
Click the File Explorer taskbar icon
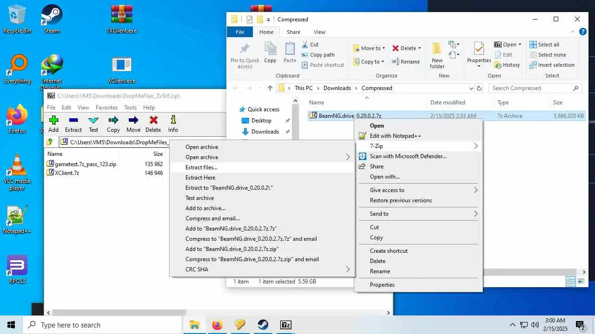click(x=194, y=325)
